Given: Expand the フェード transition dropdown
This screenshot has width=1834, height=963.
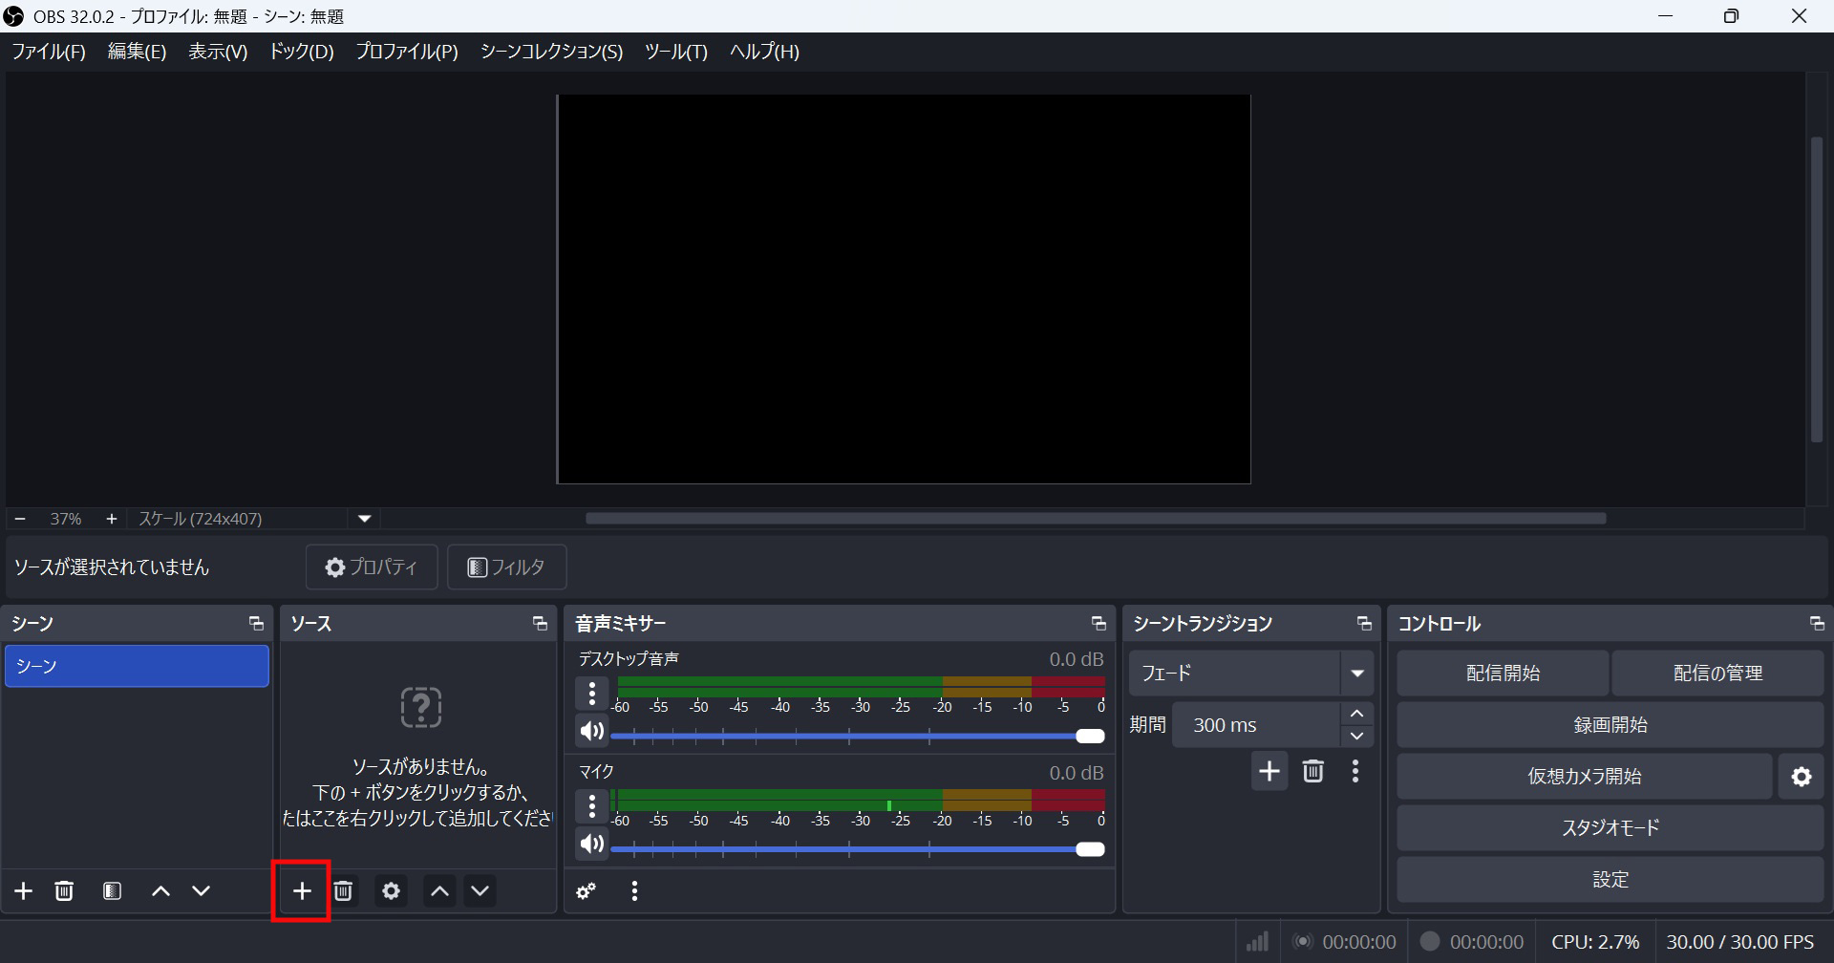Looking at the screenshot, I should click(x=1356, y=674).
